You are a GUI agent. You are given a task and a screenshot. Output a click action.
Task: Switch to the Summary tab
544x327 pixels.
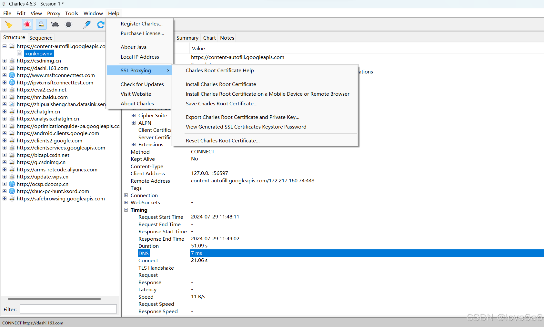click(187, 38)
